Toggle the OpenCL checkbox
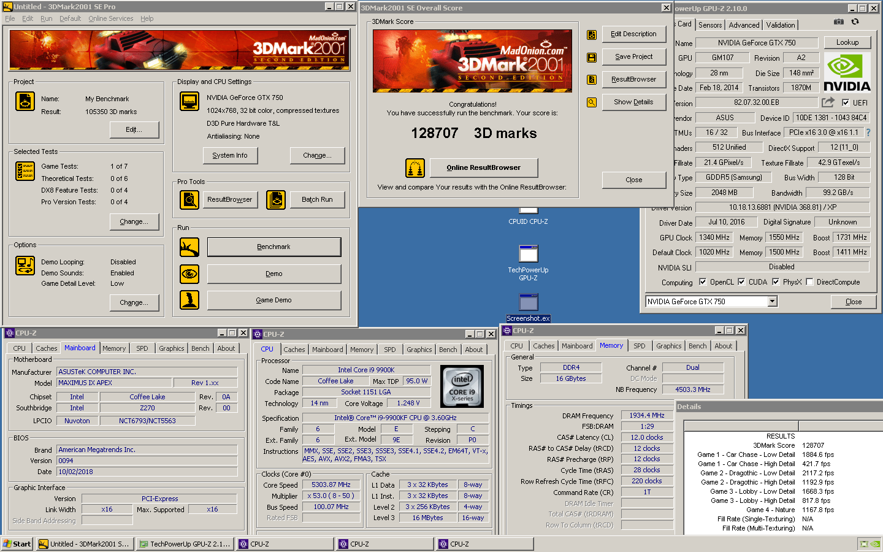883x552 pixels. 703,282
